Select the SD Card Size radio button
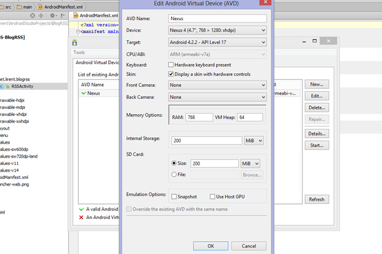The image size is (382, 254). [174, 163]
